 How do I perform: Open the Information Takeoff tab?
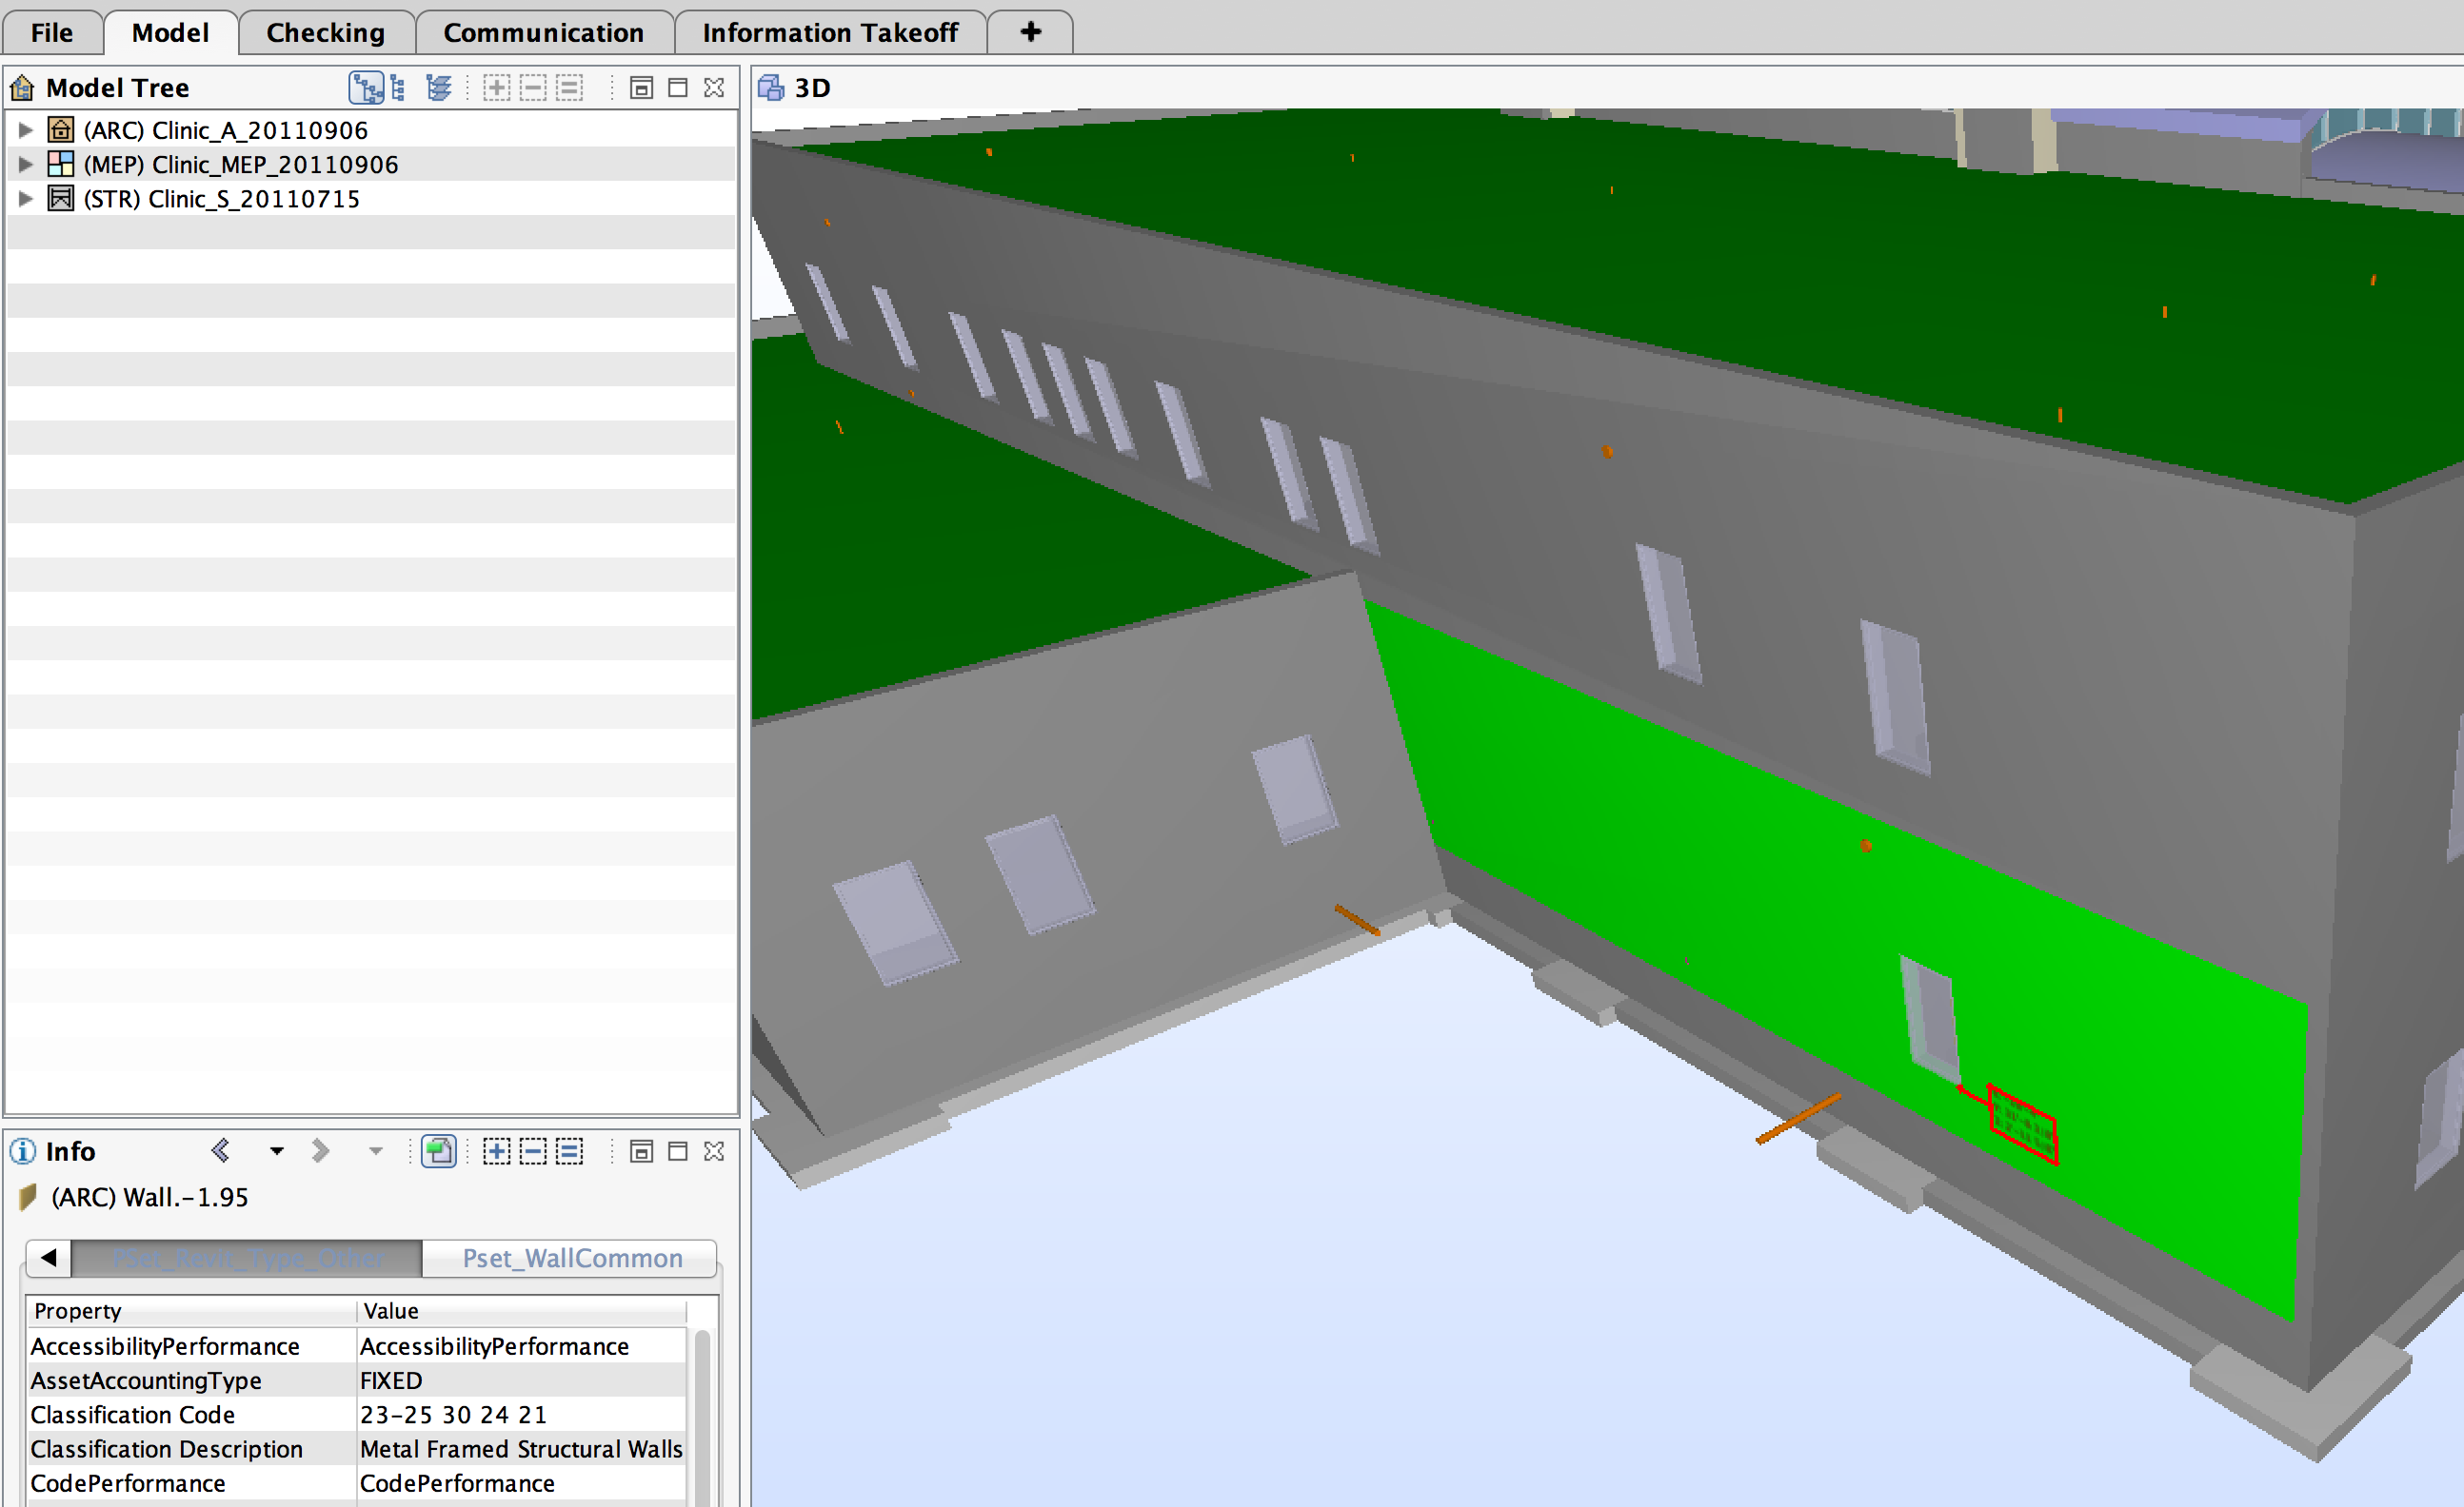tap(830, 32)
